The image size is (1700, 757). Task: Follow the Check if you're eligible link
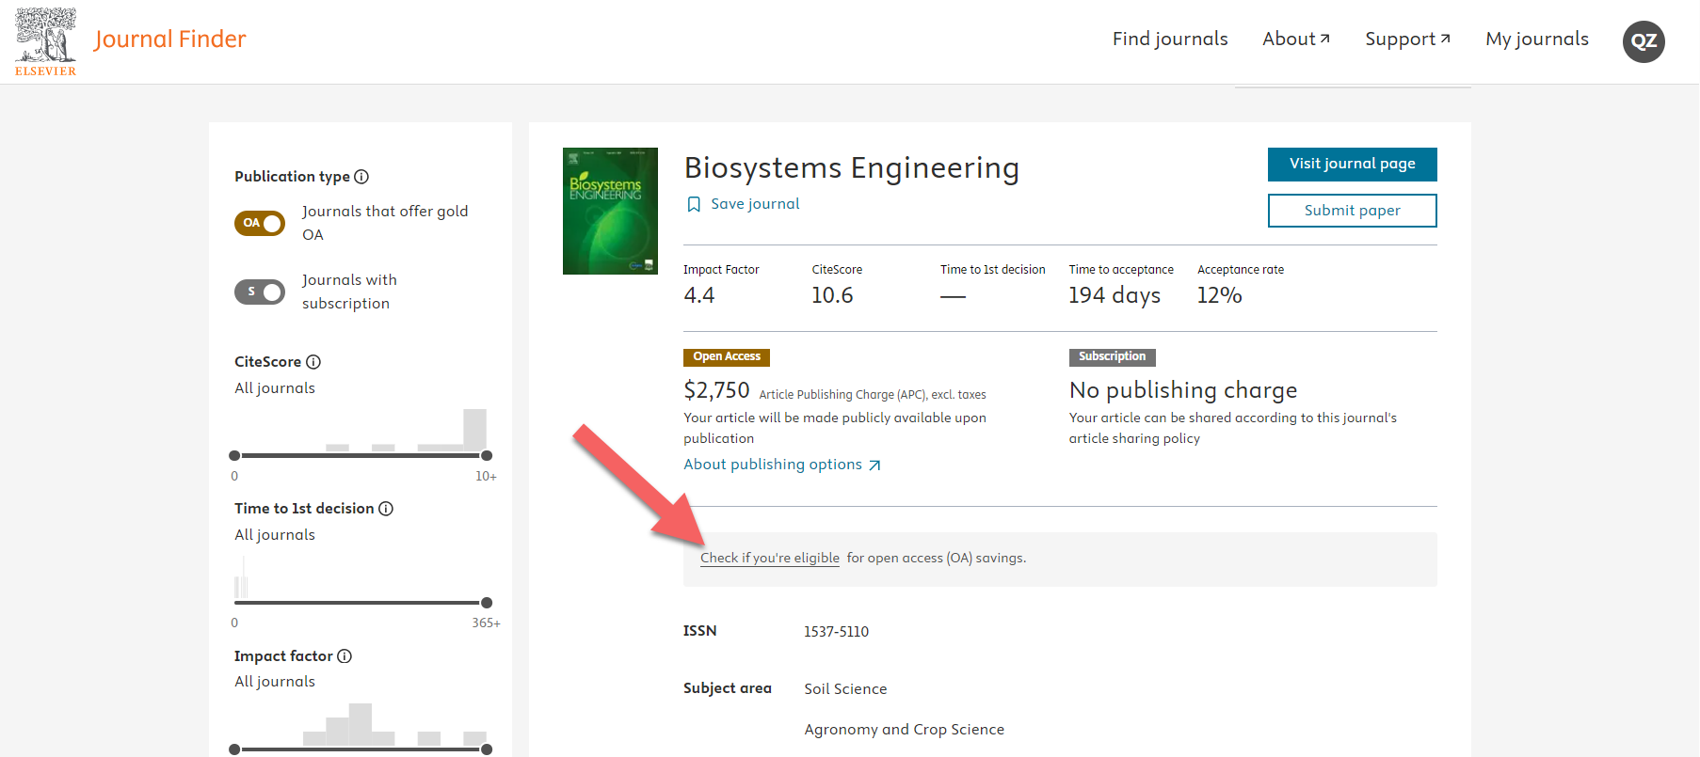point(769,558)
